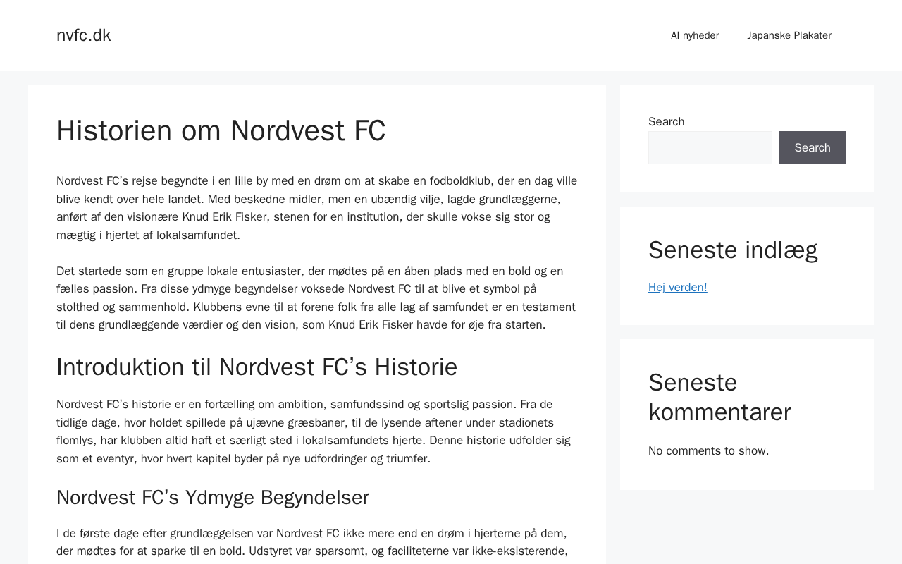Click the paragraph beginning Det startede som
The width and height of the screenshot is (902, 564).
point(316,298)
